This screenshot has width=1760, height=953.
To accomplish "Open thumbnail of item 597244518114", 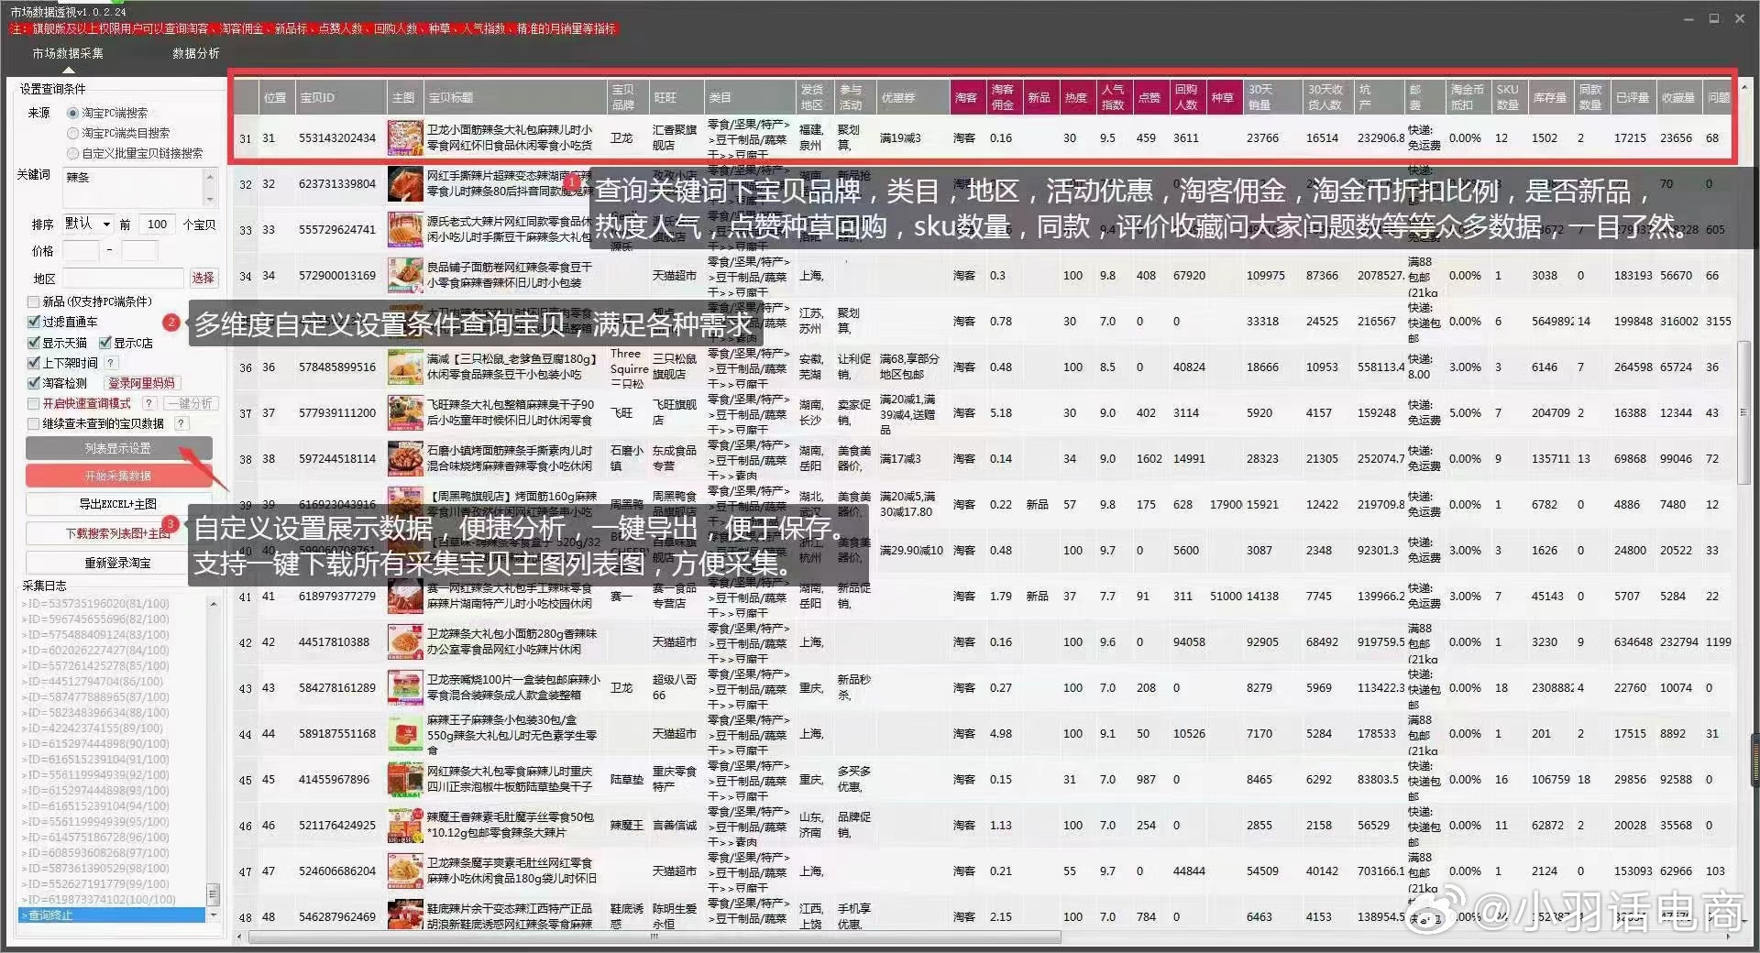I will point(405,459).
